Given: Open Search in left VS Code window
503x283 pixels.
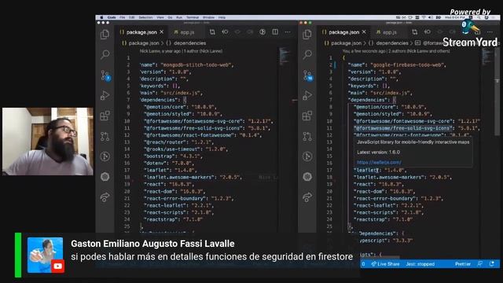Looking at the screenshot, I should coord(105,54).
